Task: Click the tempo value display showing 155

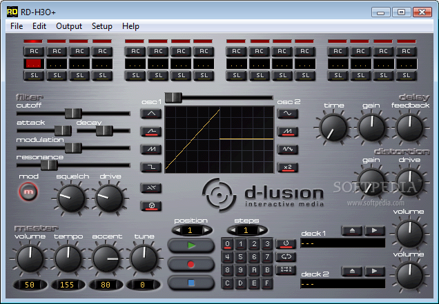Action: (68, 285)
